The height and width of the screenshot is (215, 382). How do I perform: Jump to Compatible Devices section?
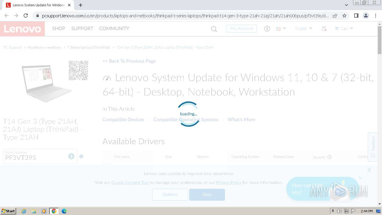(123, 119)
